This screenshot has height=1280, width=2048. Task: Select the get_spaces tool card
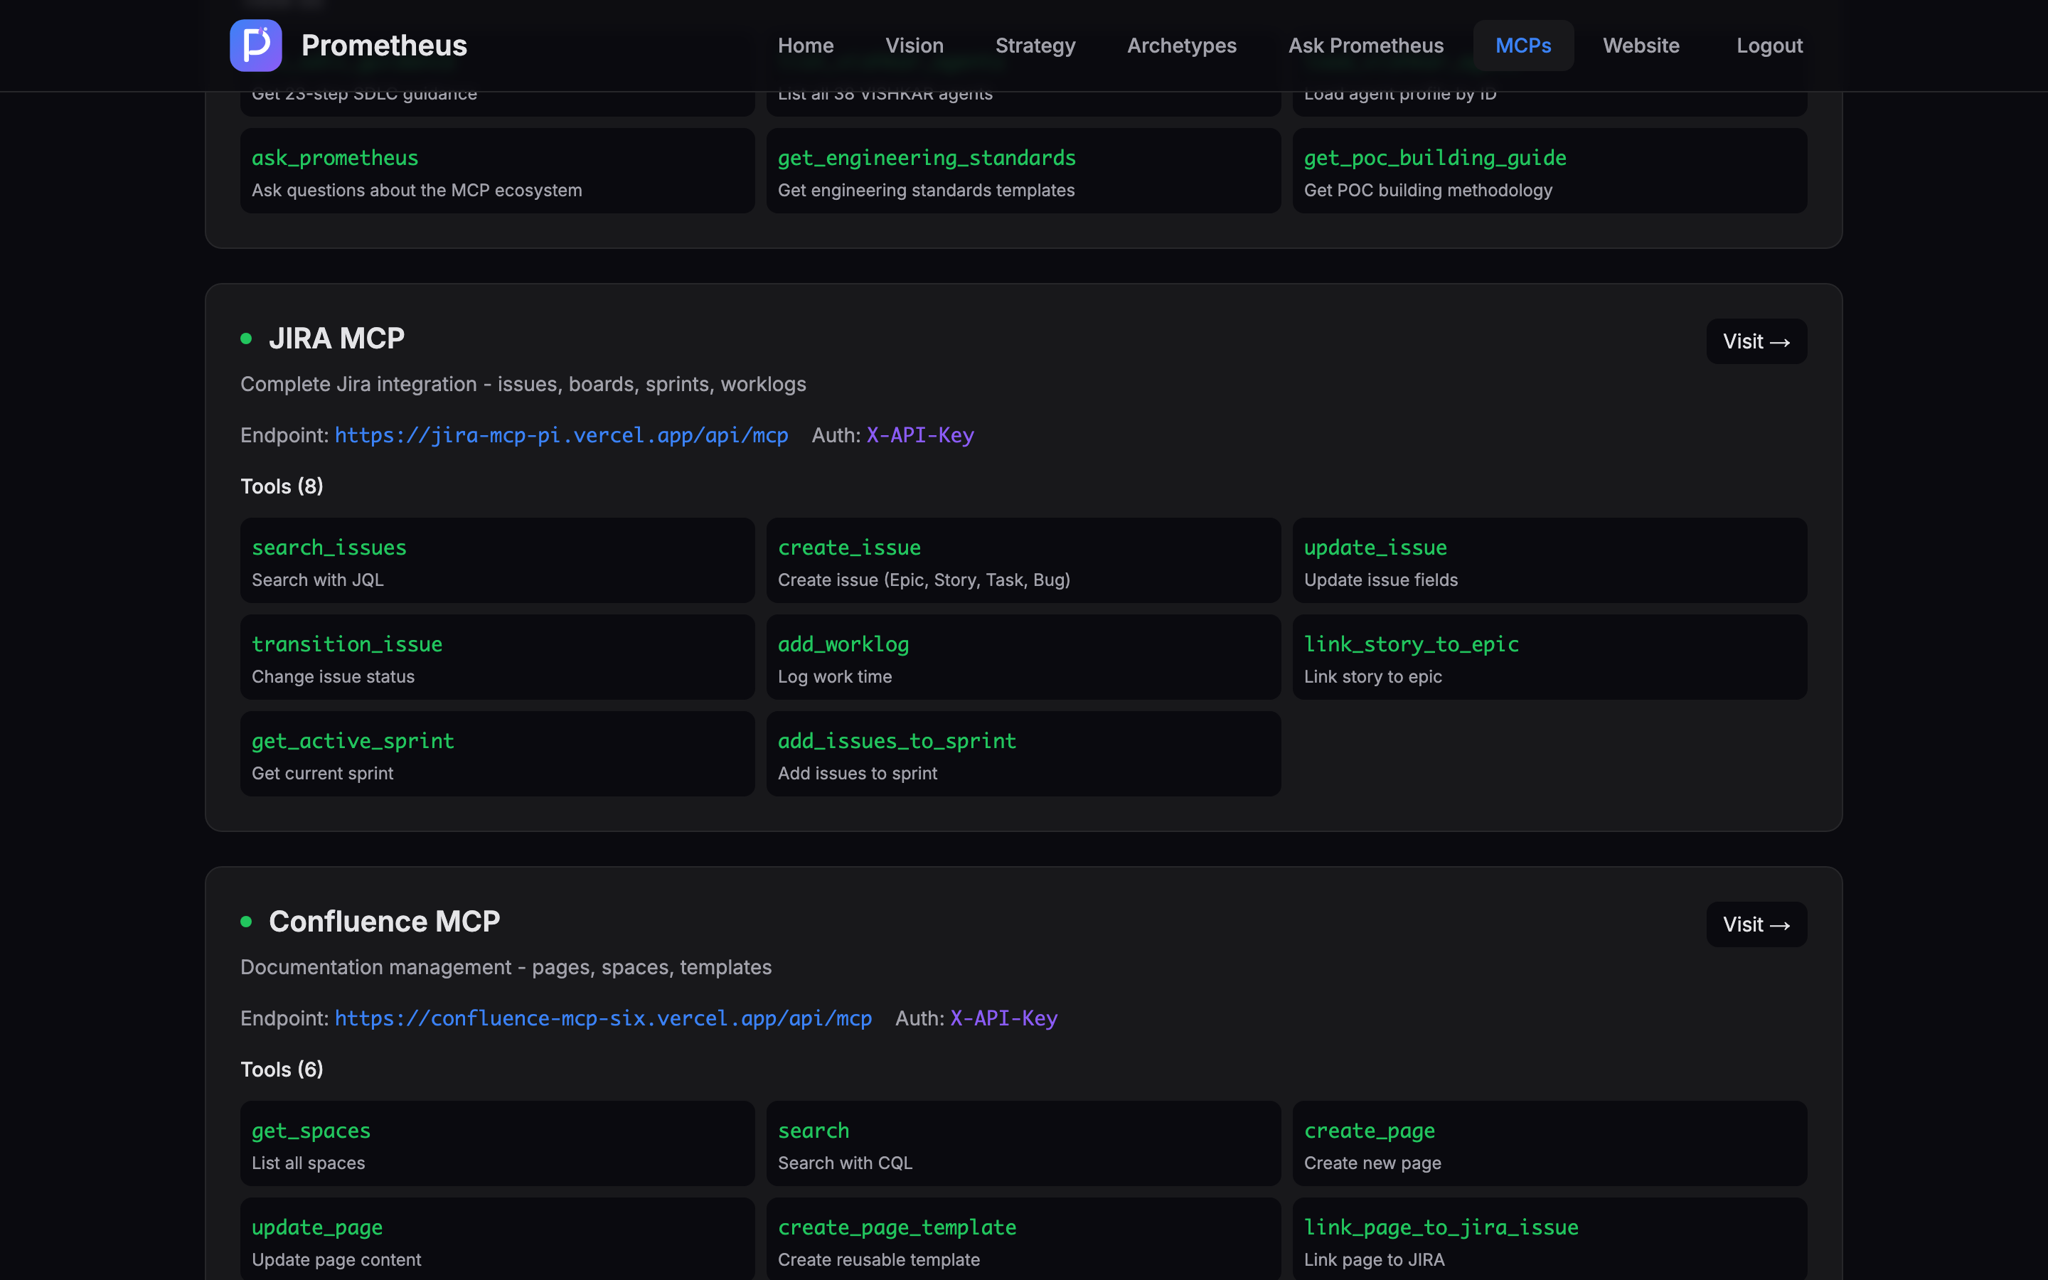coord(498,1143)
